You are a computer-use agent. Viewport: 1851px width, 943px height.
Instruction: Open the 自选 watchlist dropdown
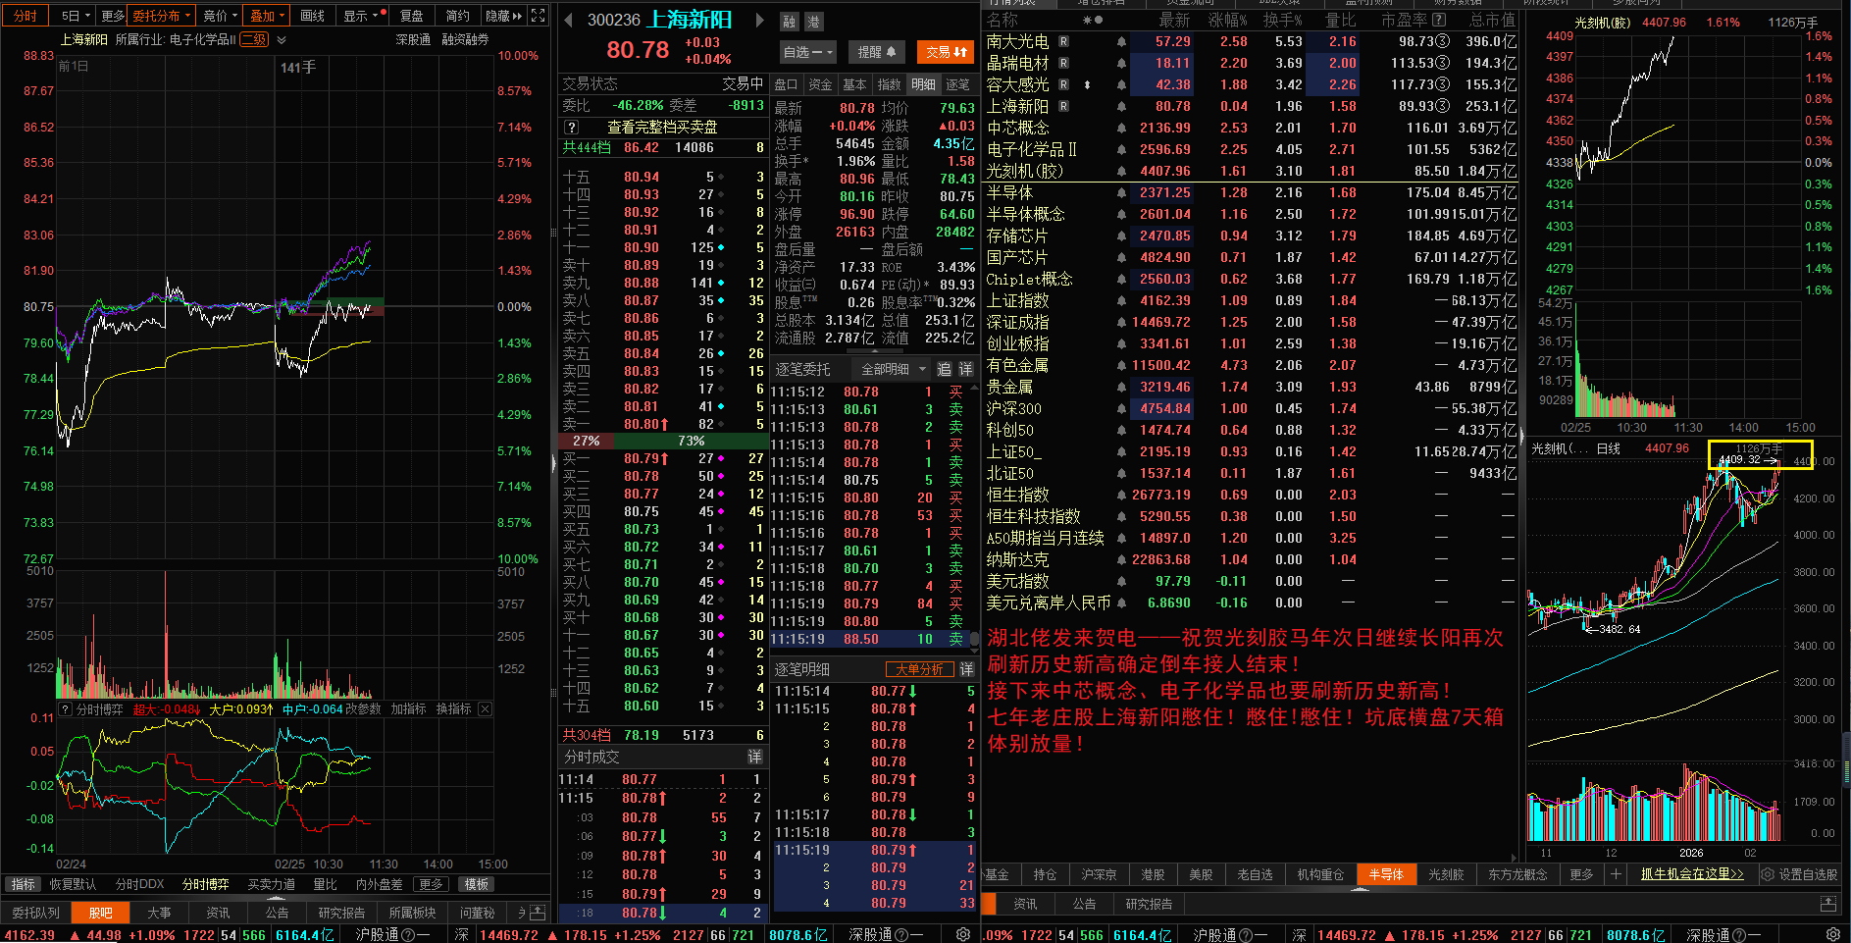pos(807,52)
